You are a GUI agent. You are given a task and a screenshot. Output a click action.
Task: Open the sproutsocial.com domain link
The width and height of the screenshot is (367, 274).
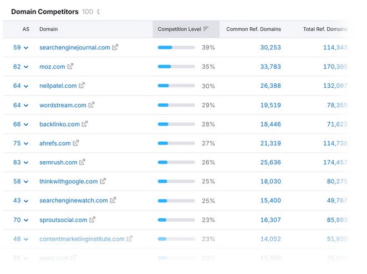[x=63, y=220]
